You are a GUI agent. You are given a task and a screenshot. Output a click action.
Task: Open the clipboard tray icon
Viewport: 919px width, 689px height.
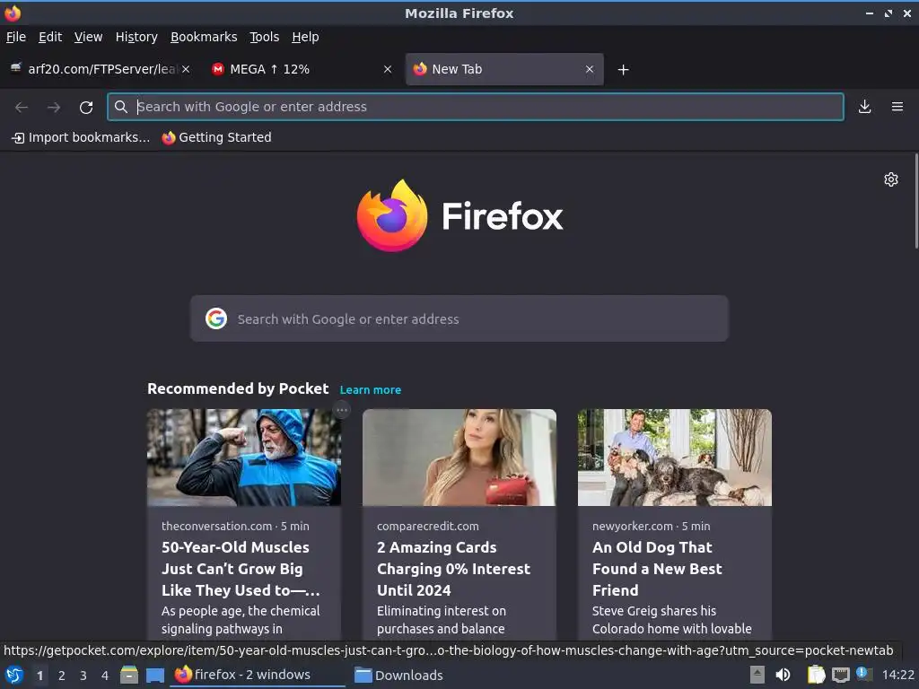(x=816, y=675)
